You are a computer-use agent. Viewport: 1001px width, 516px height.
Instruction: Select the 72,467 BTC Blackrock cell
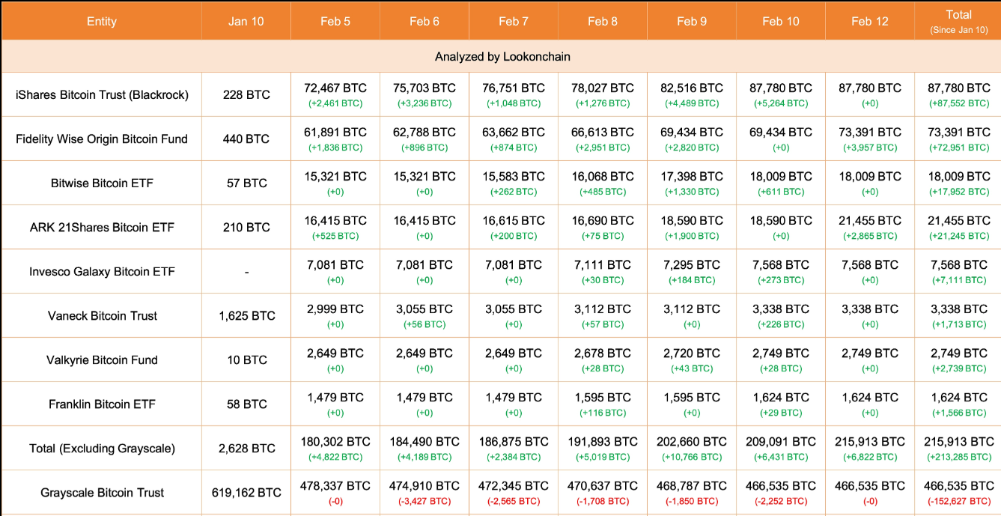pyautogui.click(x=335, y=88)
